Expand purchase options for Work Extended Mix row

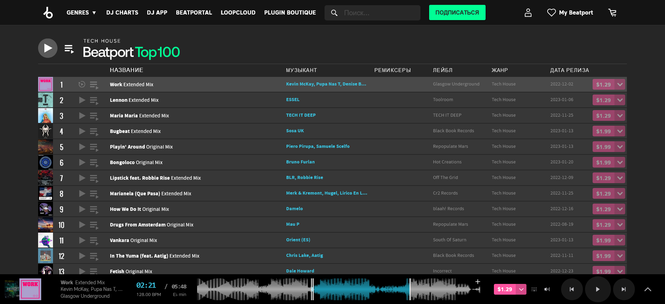pyautogui.click(x=620, y=84)
